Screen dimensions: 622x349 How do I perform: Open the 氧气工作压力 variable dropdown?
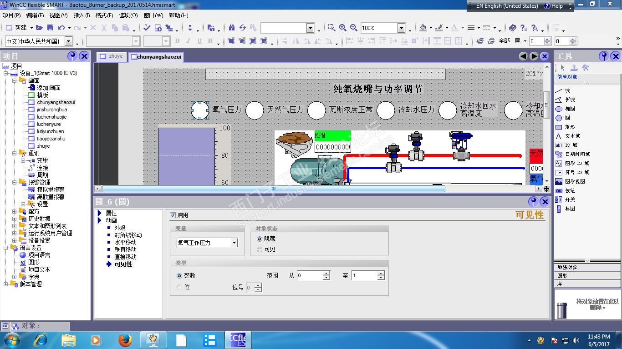click(234, 243)
